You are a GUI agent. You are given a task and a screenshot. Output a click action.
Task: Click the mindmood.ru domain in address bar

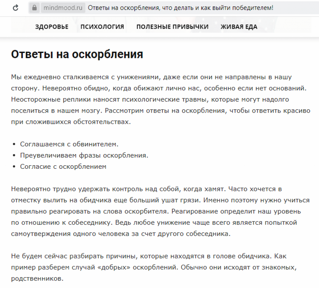[63, 8]
